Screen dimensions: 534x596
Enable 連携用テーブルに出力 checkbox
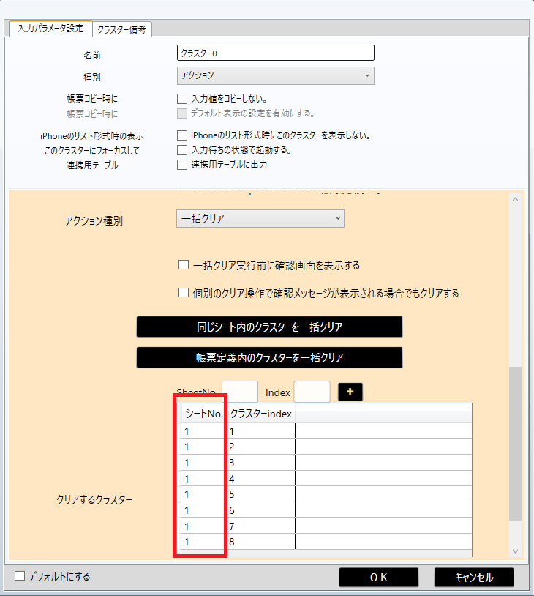click(x=182, y=165)
